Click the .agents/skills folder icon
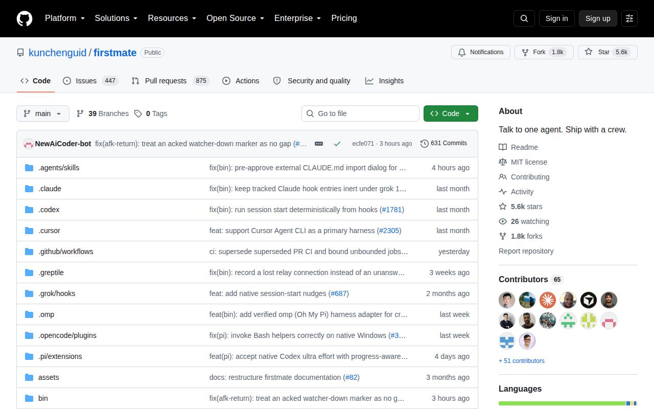The height and width of the screenshot is (409, 654). (29, 168)
